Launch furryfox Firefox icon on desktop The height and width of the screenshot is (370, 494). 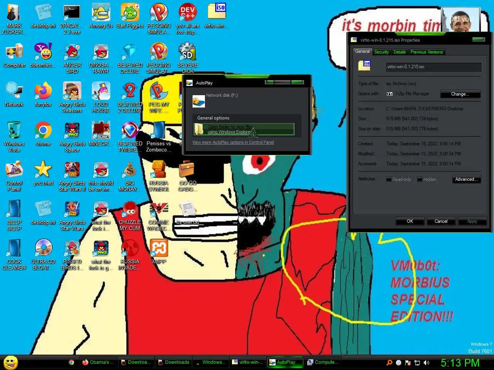(43, 95)
